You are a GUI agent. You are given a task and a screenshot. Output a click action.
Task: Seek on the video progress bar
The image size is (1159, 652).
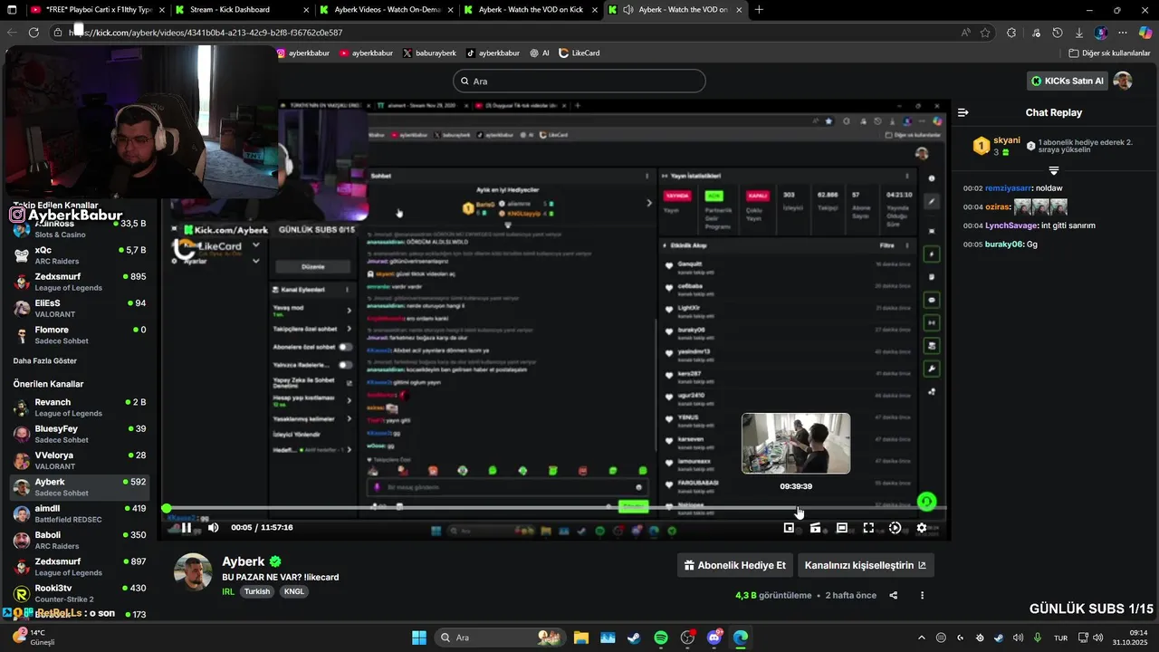[555, 508]
